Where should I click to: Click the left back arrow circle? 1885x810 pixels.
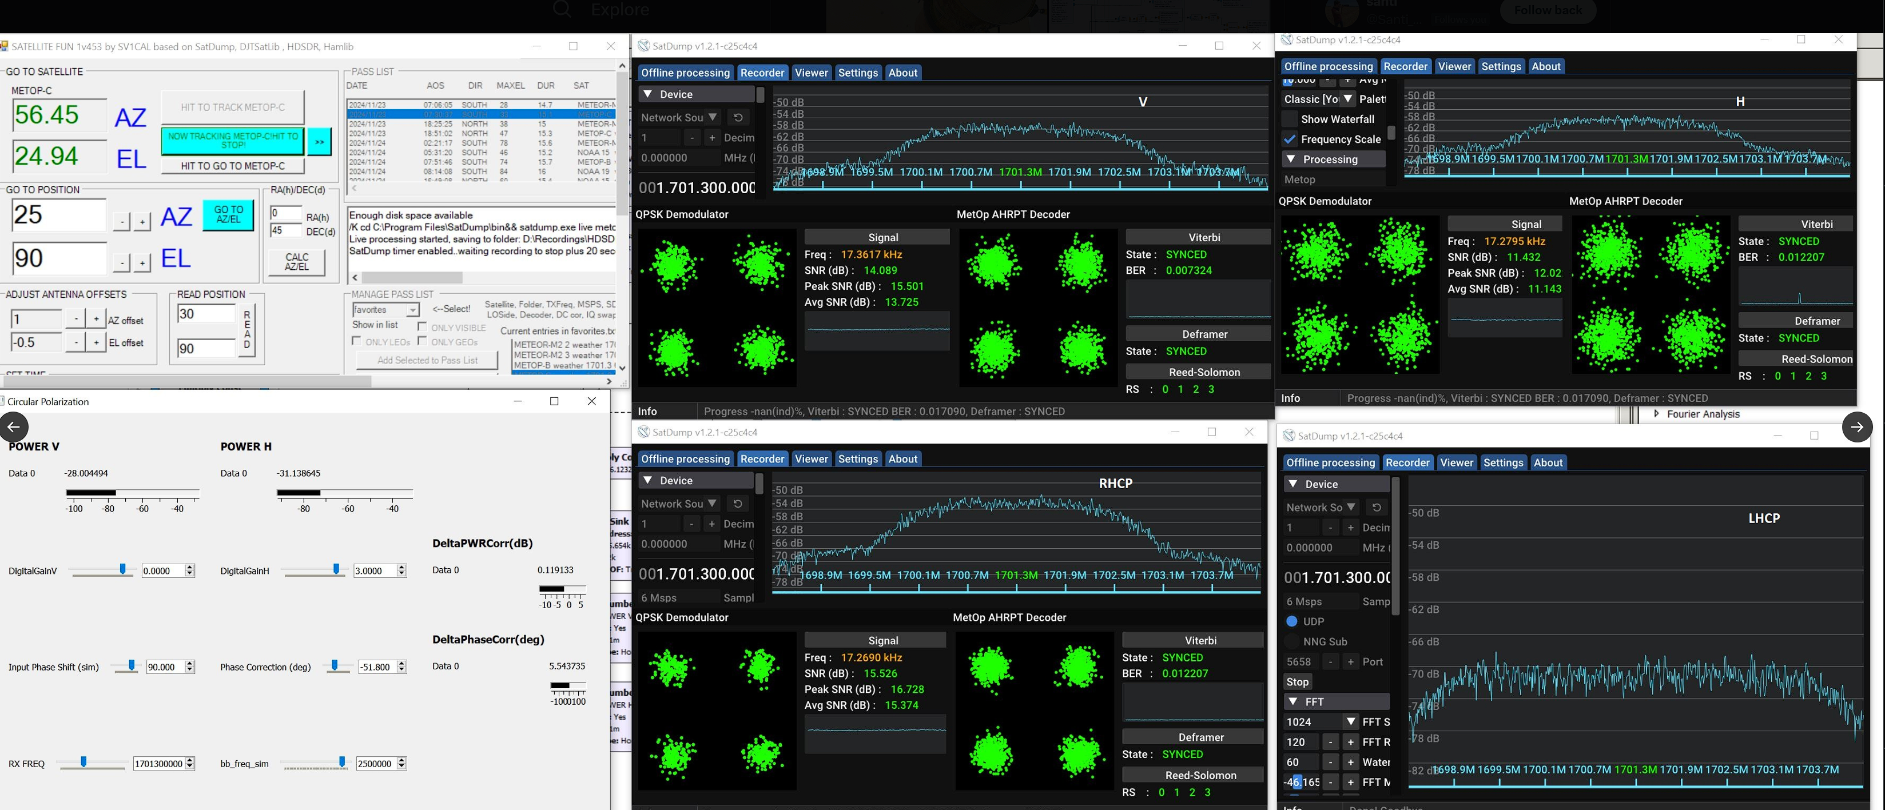14,426
